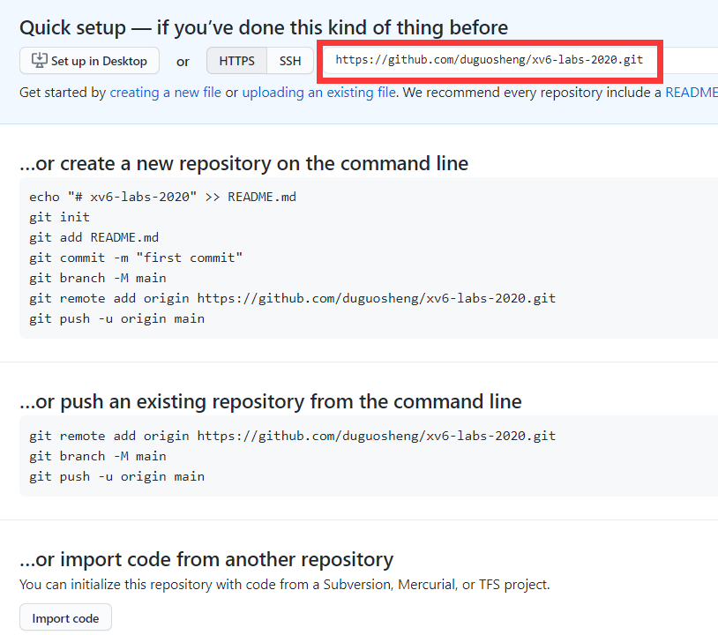Click the git commit "first commit" line
Screen dimensions: 718x635
click(136, 258)
